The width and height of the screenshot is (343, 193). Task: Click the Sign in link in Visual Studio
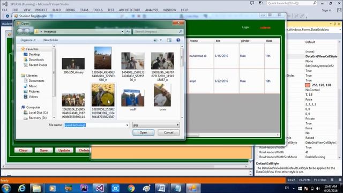(x=326, y=10)
